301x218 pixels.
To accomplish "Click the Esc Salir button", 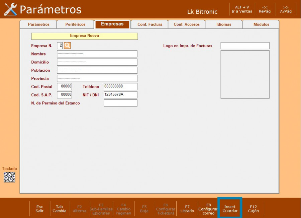I will coord(39,209).
